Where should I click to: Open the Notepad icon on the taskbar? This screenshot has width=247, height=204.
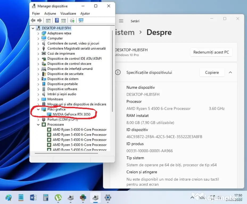(x=21, y=198)
